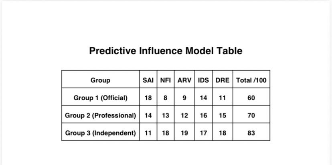Viewport: 332px width, 165px height.
Task: Select Group 1 ARV value 9
Action: point(184,98)
